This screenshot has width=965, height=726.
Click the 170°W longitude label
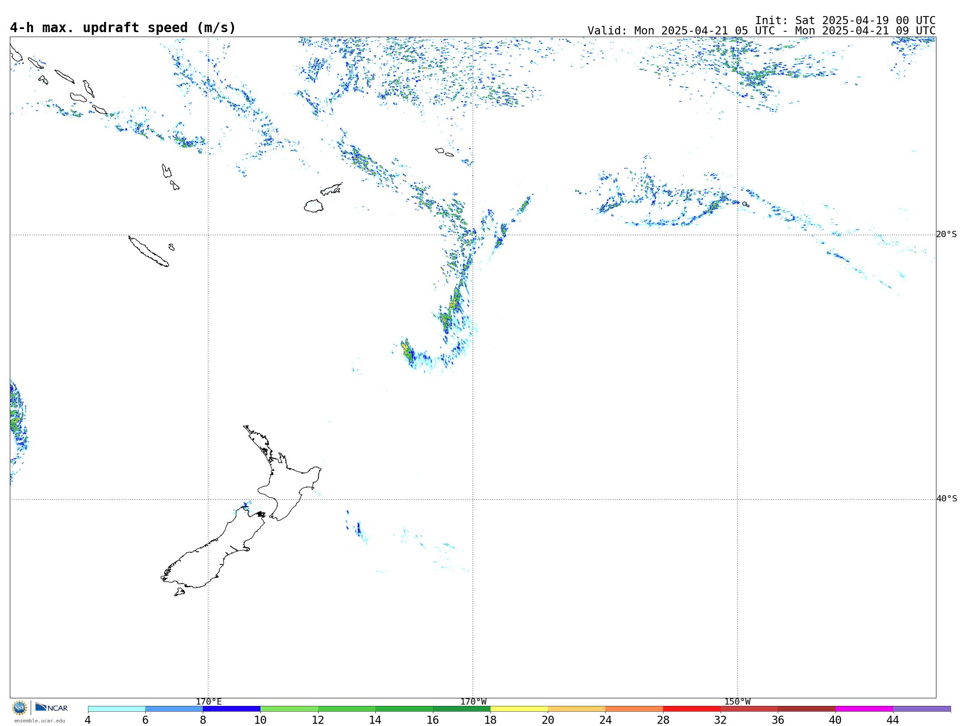point(473,702)
